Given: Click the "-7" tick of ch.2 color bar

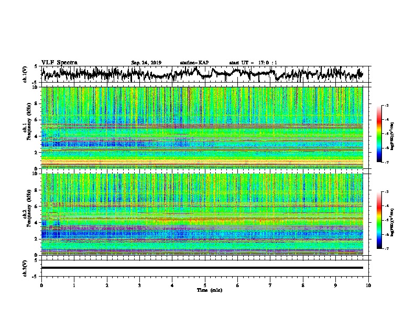Looking at the screenshot, I should 386,248.
